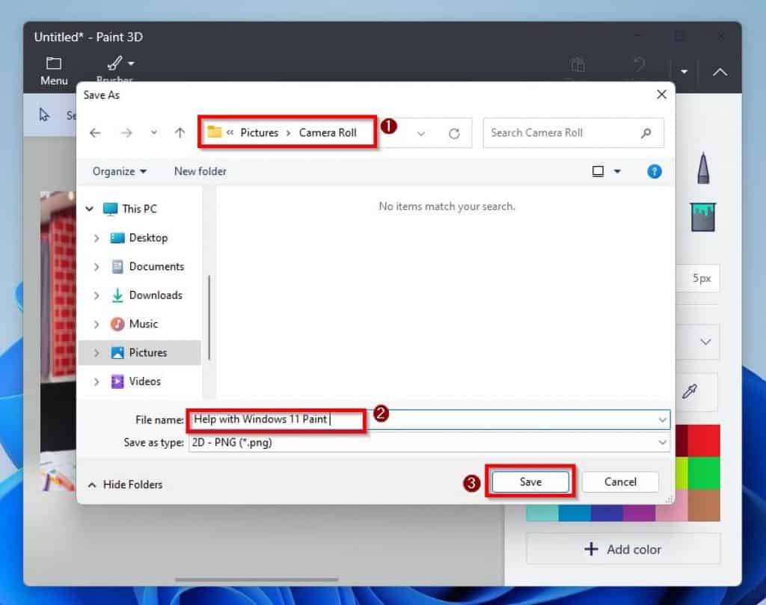Change your view icon button
The image size is (766, 605).
click(x=598, y=171)
